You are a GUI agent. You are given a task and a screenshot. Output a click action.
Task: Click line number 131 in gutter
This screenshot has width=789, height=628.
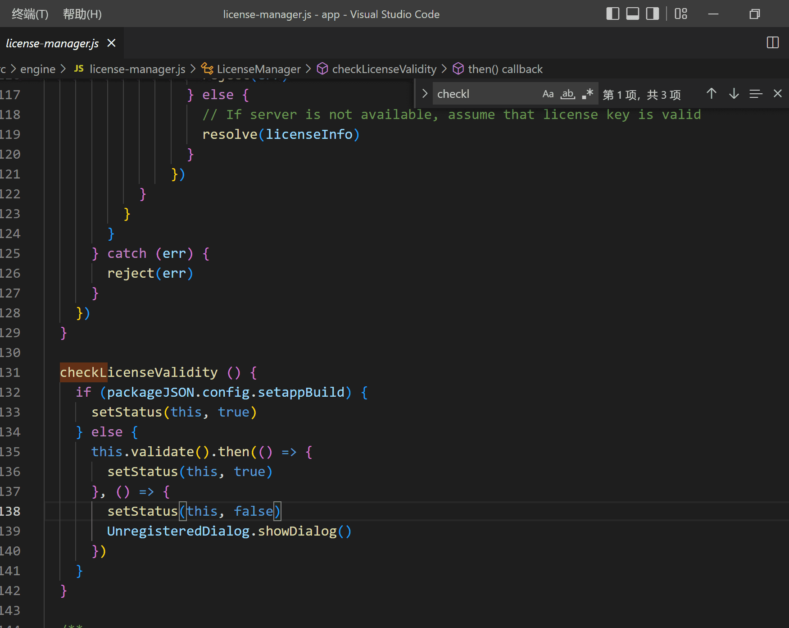[10, 372]
